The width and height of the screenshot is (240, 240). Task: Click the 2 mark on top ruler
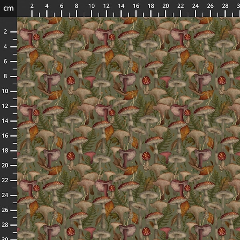point(32,6)
